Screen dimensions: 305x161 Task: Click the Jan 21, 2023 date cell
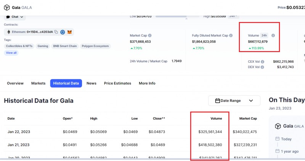point(18,145)
